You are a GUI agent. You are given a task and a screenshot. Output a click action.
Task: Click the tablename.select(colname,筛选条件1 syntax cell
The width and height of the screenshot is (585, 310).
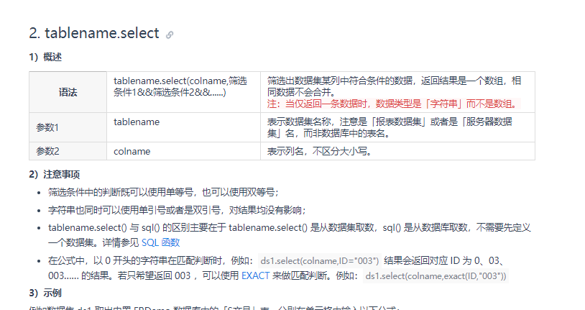click(x=183, y=92)
